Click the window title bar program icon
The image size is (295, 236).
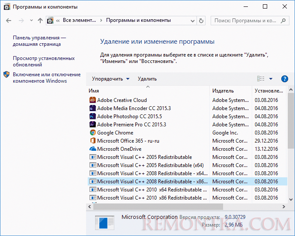coord(7,7)
